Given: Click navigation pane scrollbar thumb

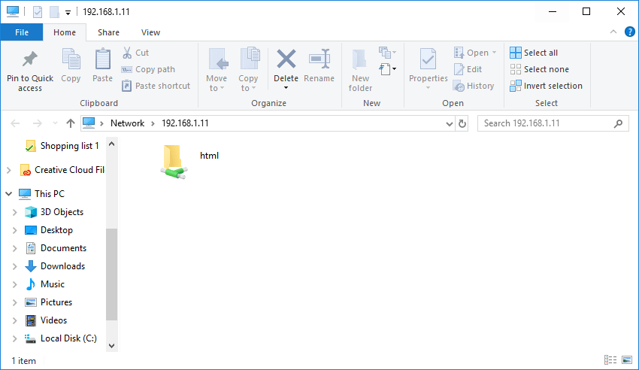Looking at the screenshot, I should click(x=111, y=274).
